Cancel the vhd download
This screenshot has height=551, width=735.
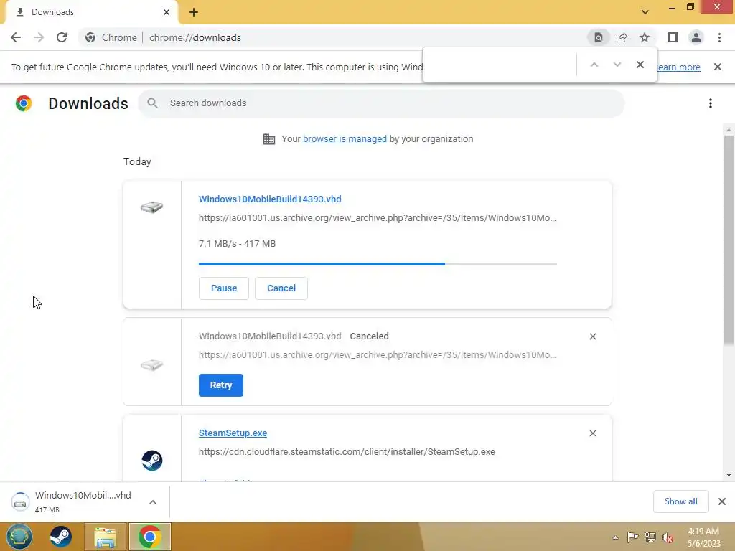point(281,288)
